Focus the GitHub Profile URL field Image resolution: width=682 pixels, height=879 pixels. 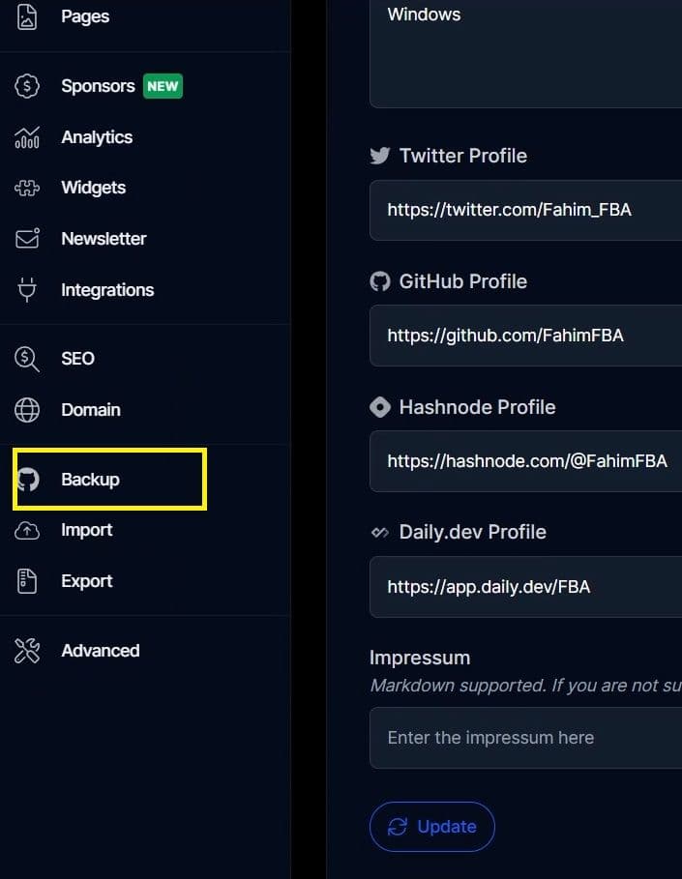(525, 336)
